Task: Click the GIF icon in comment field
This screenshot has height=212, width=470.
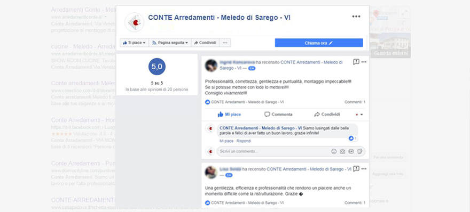Action: point(351,152)
